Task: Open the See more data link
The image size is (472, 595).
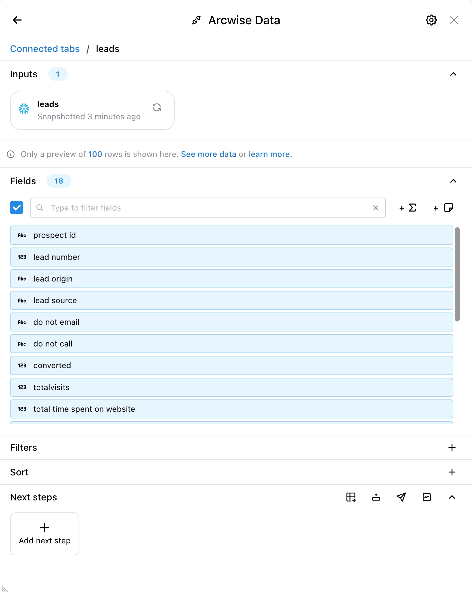Action: pyautogui.click(x=208, y=154)
